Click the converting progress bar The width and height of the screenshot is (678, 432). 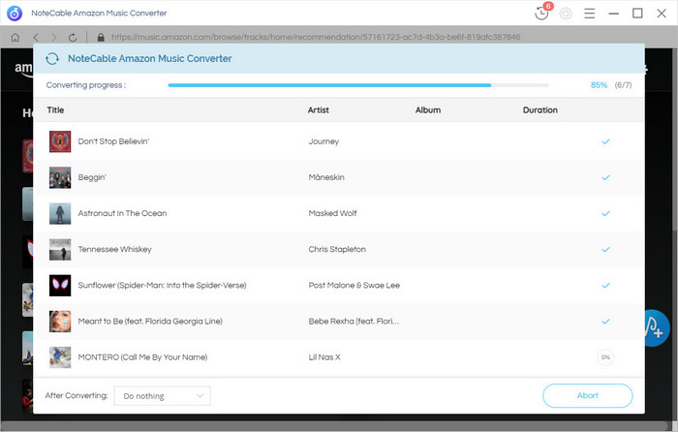[x=358, y=85]
